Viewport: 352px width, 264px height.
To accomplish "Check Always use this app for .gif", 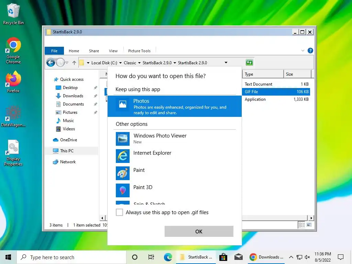I will (119, 212).
